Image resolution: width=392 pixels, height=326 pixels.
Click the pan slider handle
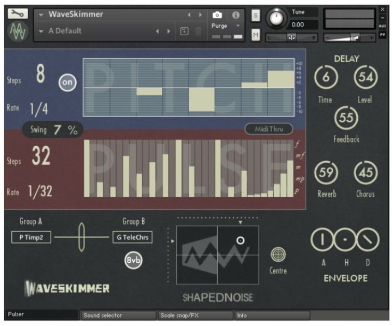pyautogui.click(x=291, y=38)
